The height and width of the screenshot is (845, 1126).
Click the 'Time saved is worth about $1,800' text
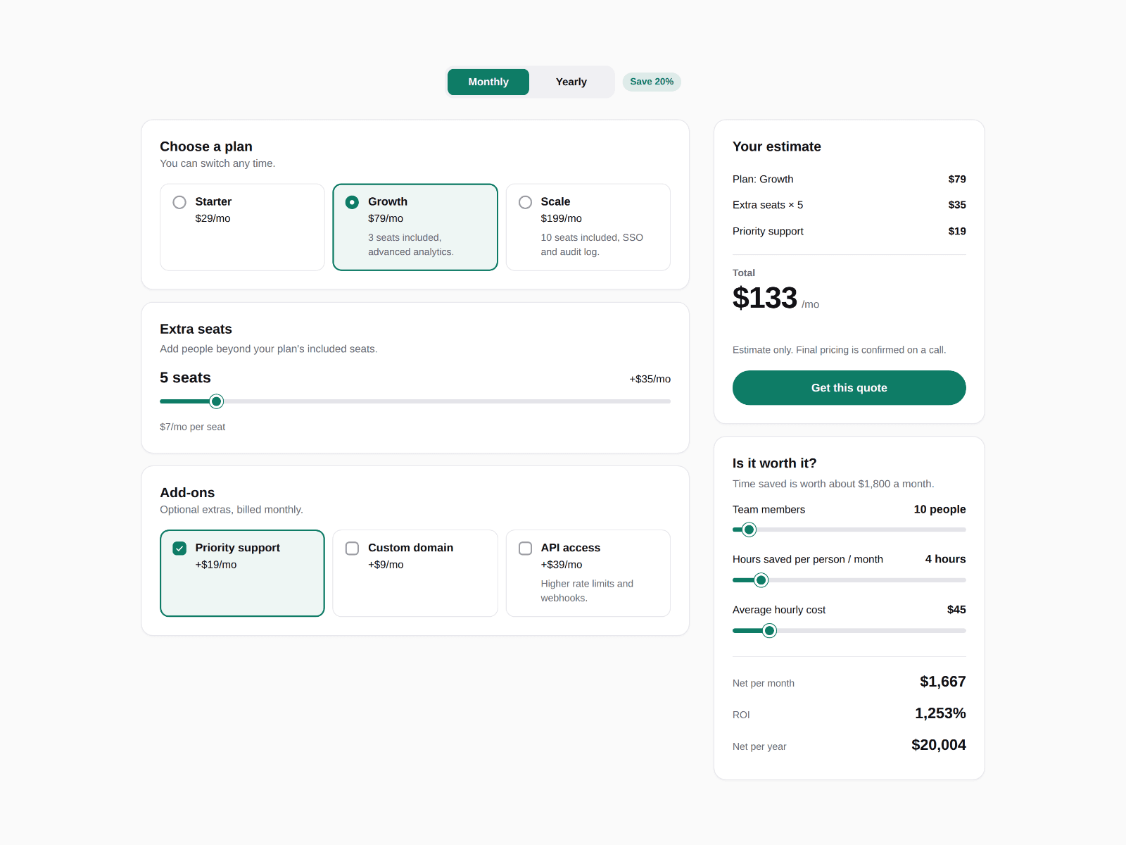833,484
